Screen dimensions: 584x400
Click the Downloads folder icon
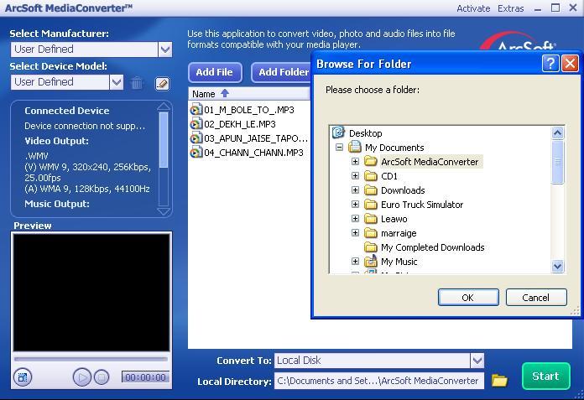coord(371,190)
